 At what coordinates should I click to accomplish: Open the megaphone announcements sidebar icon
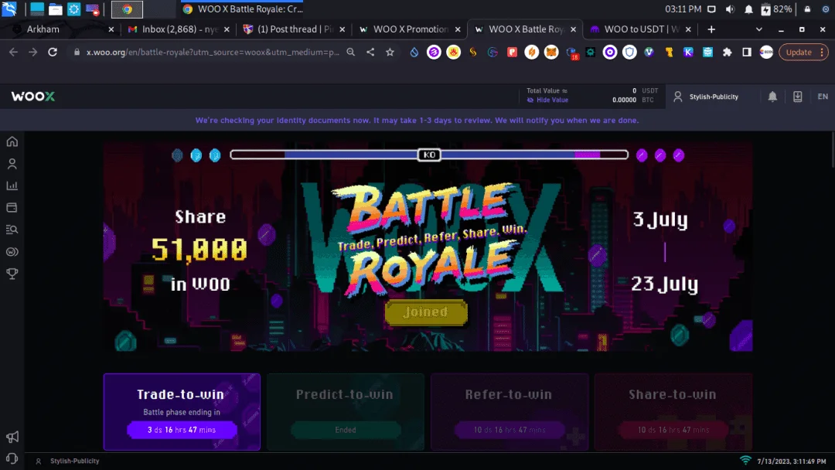tap(12, 437)
